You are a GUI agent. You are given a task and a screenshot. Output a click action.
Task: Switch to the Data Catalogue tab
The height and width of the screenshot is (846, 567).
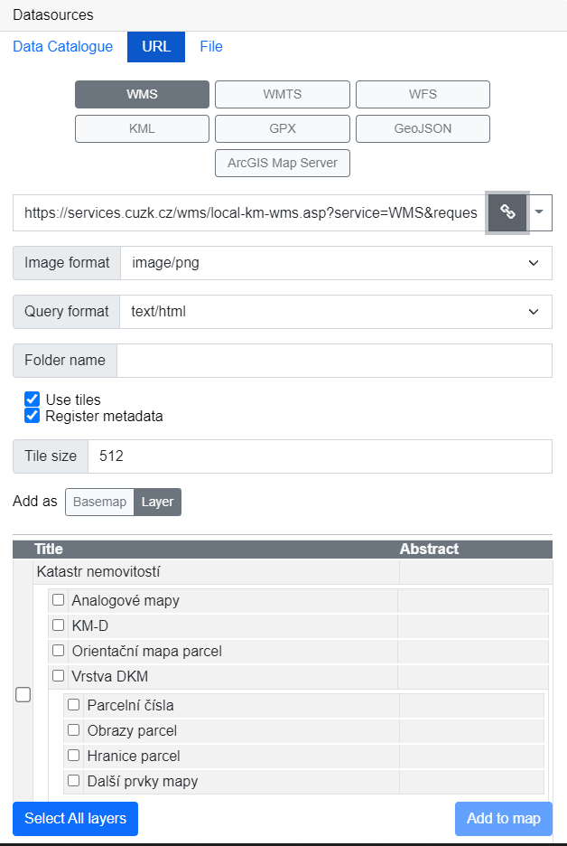63,47
